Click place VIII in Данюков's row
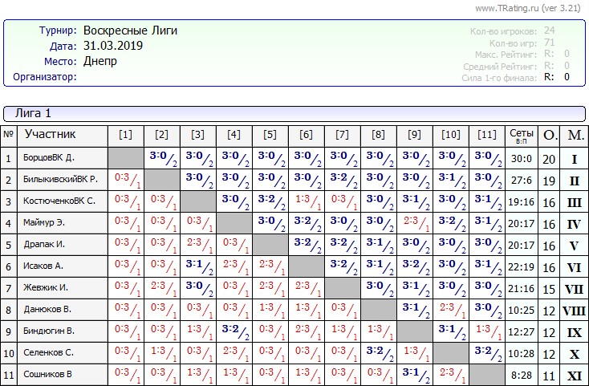 click(574, 310)
